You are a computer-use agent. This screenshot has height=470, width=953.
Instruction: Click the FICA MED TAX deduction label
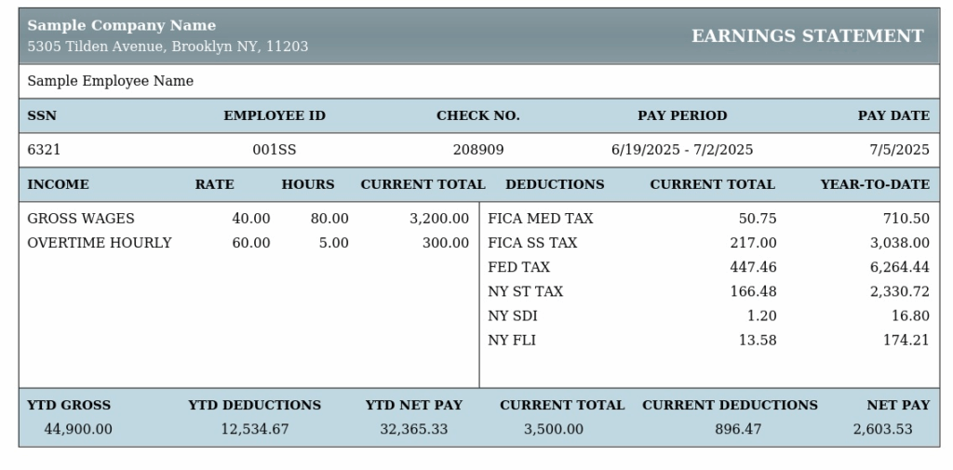541,219
